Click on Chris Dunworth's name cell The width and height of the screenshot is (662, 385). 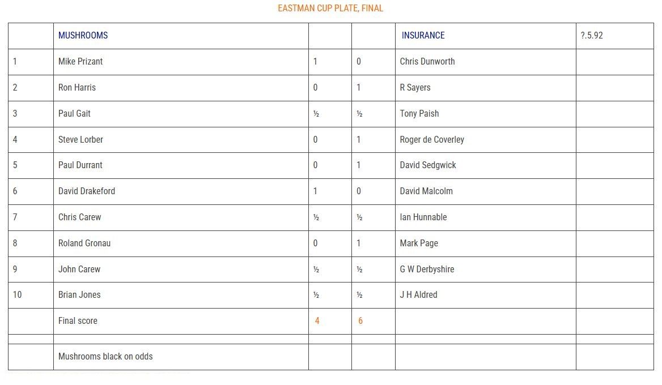(486, 62)
